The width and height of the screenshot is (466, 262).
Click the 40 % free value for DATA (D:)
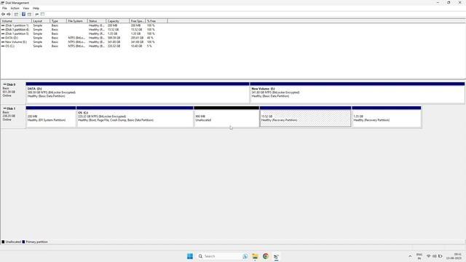150,38
